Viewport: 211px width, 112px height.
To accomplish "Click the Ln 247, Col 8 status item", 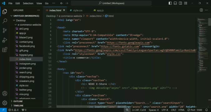I will 139,110.
